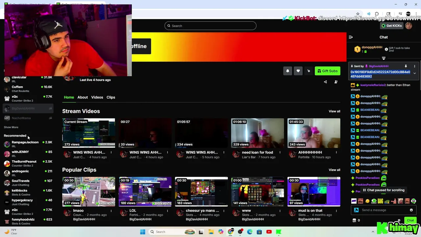This screenshot has width=421, height=237.
Task: Click the search magnifier icon in Kick
Action: 169,26
